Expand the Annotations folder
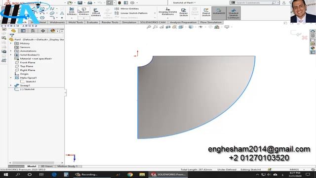The width and height of the screenshot is (316, 178). [11, 51]
